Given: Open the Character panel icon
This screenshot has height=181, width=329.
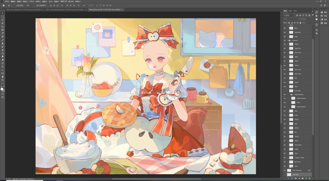Looking at the screenshot, I should 316,30.
